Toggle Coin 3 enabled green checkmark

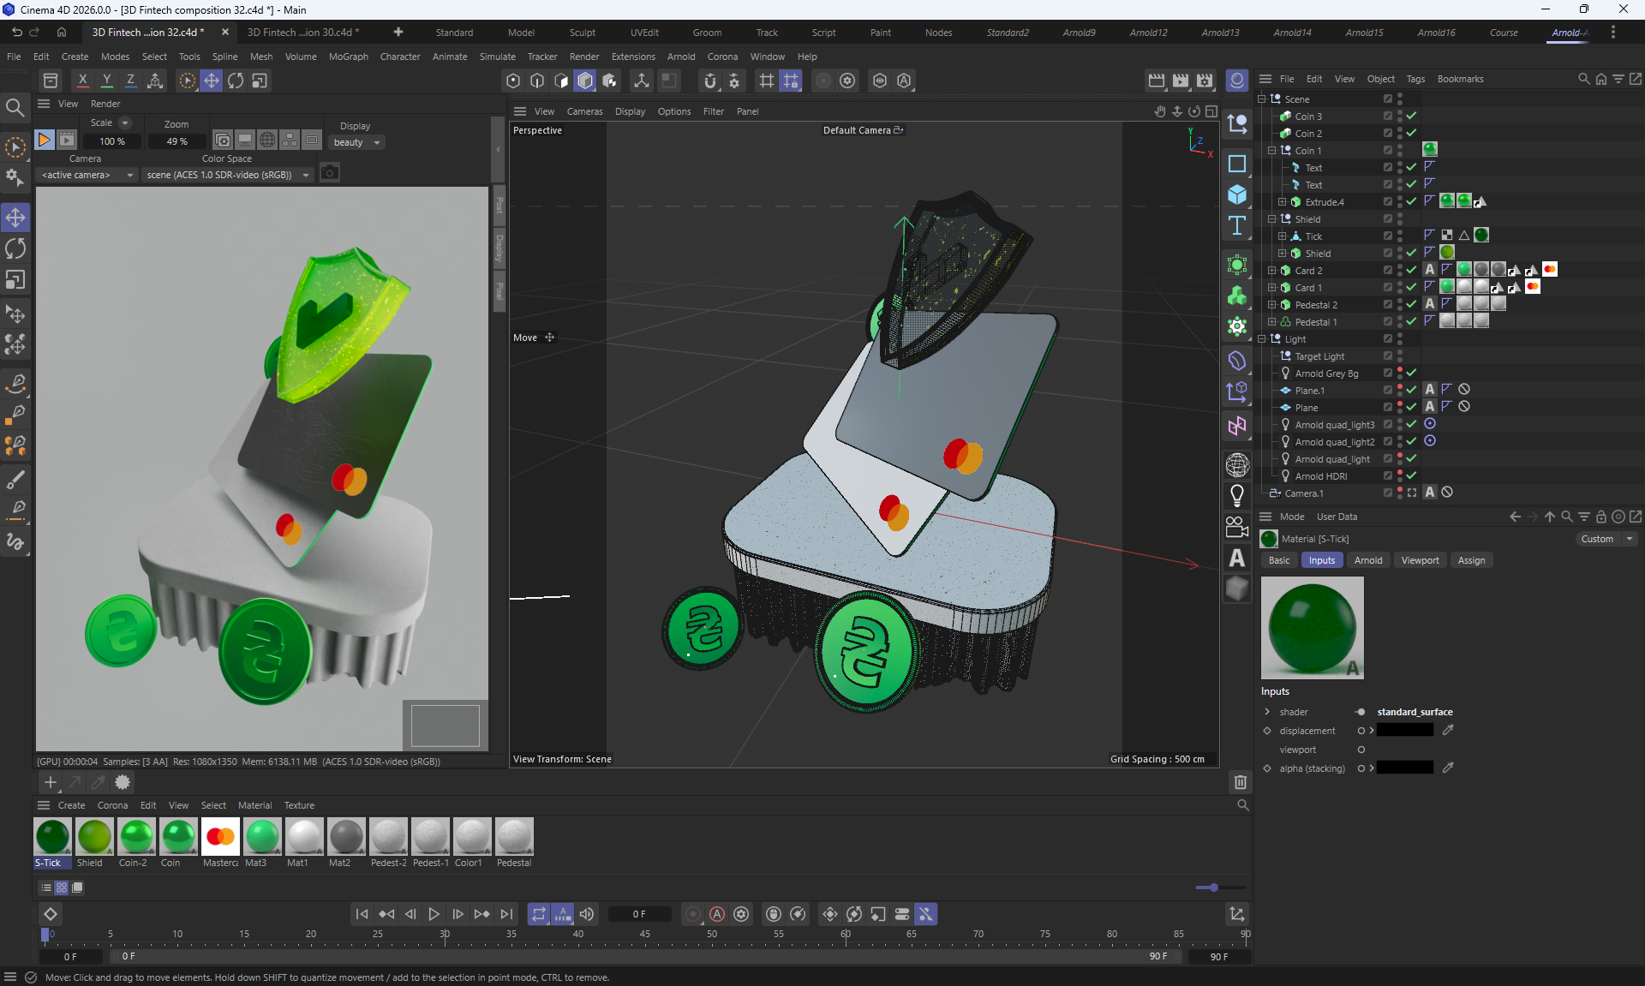1411,117
